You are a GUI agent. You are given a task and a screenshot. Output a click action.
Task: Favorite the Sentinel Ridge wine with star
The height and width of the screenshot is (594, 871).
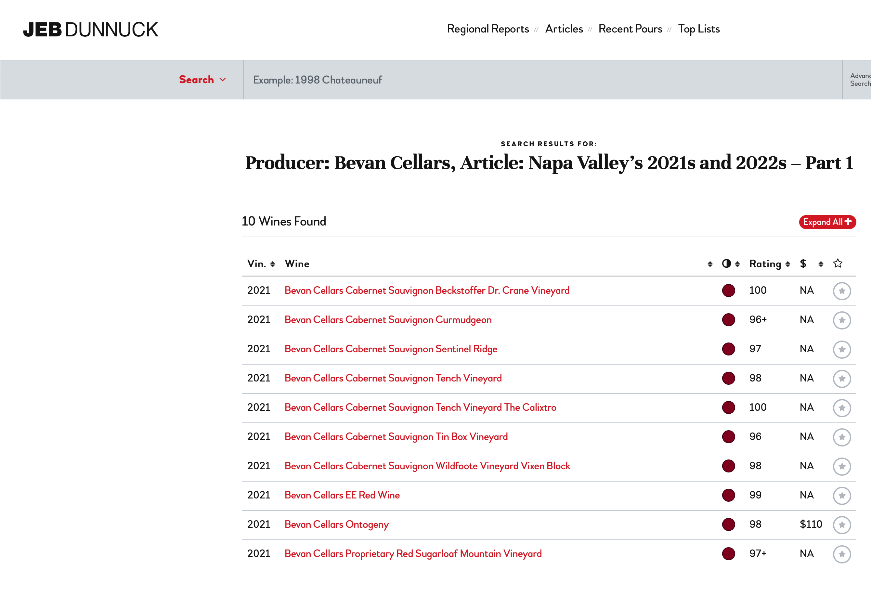pyautogui.click(x=842, y=349)
